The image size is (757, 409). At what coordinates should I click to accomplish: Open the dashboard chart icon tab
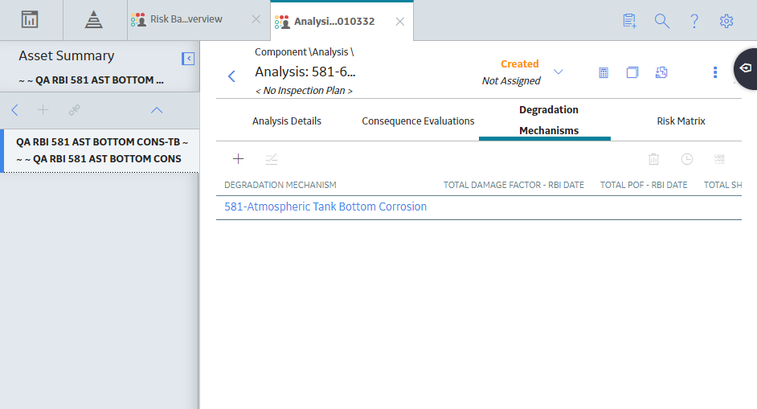point(30,20)
